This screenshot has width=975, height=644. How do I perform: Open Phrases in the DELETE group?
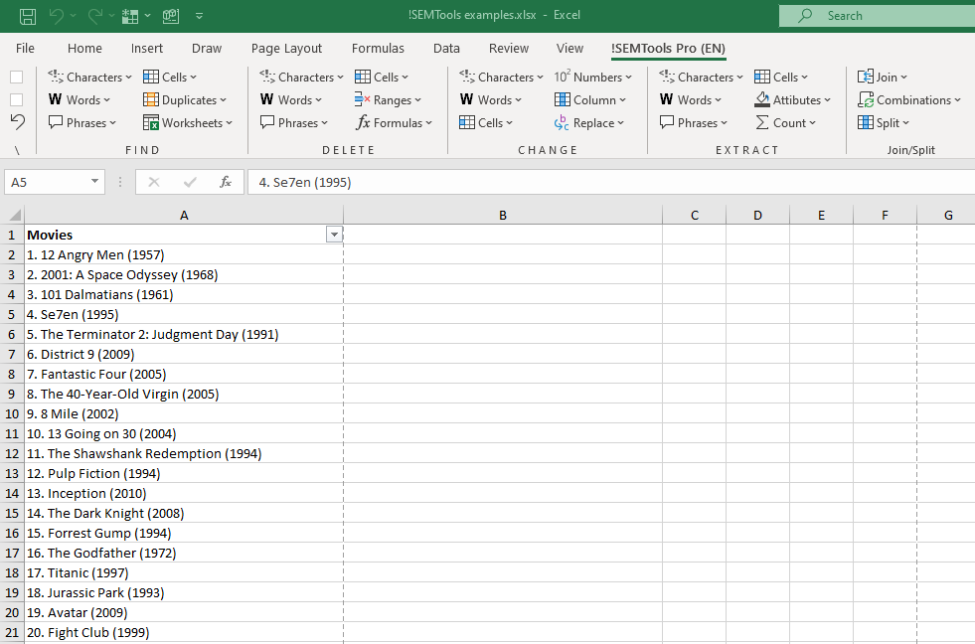coord(294,123)
